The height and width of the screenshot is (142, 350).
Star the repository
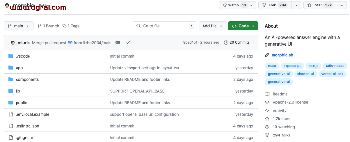coord(320,5)
